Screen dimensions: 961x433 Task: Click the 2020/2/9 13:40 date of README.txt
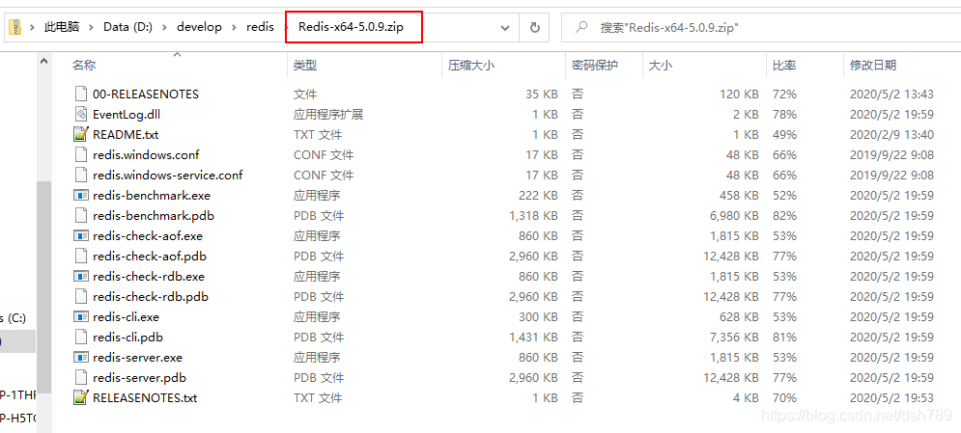point(891,135)
